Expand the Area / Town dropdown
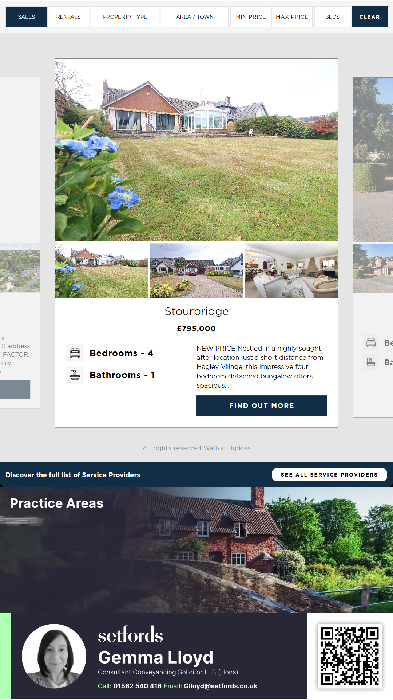Viewport: 393px width, 700px height. [195, 17]
